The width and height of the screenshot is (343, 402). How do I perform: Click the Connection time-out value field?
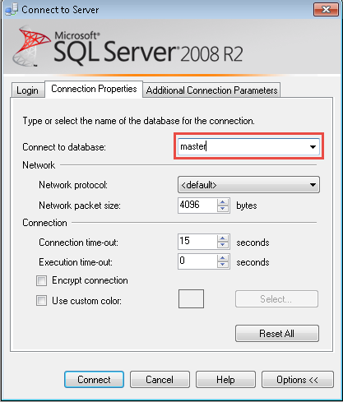pos(197,242)
